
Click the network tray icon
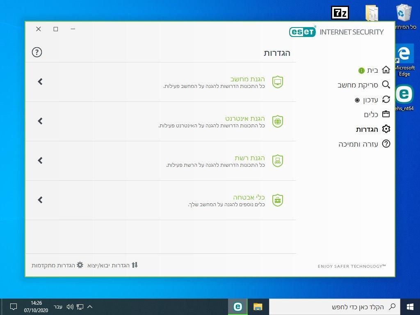point(80,307)
